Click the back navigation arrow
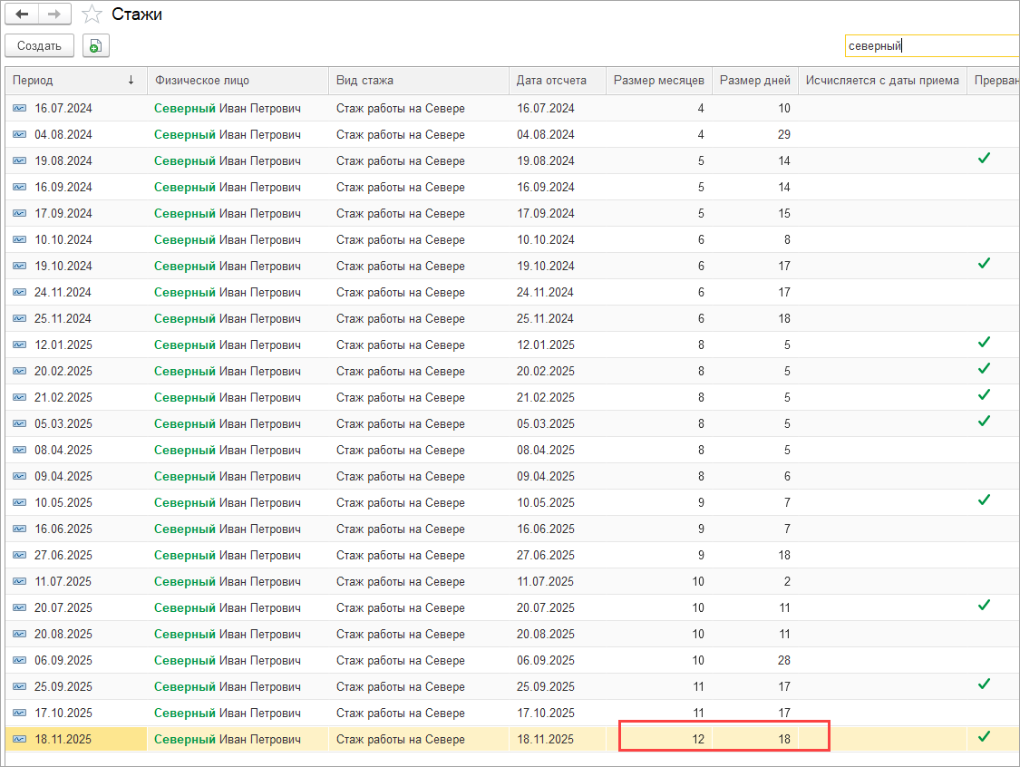 [x=23, y=15]
